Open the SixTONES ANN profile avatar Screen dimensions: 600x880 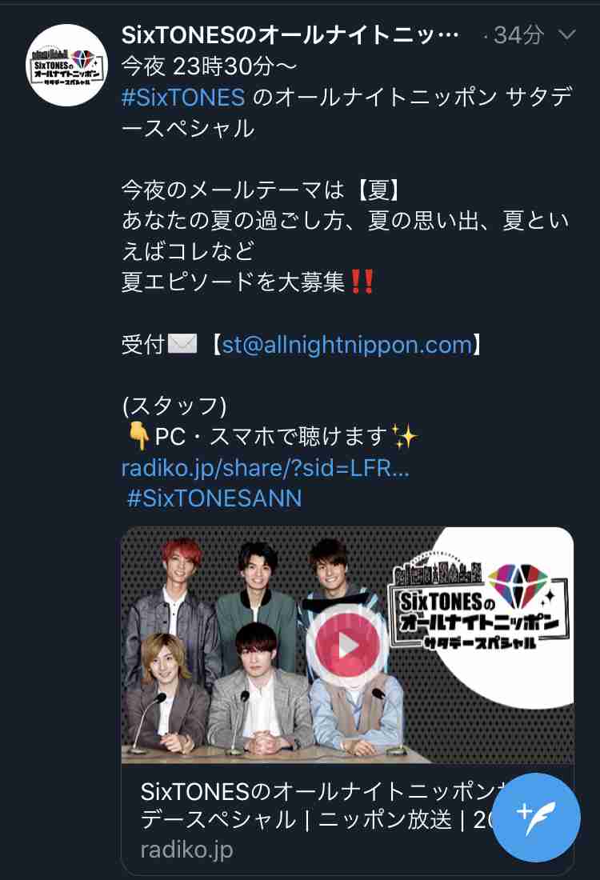67,65
